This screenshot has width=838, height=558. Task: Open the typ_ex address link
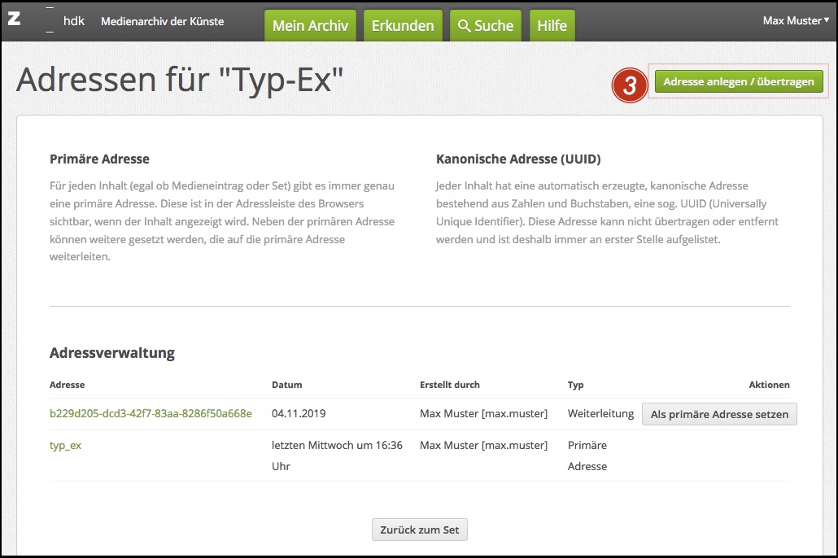click(66, 445)
